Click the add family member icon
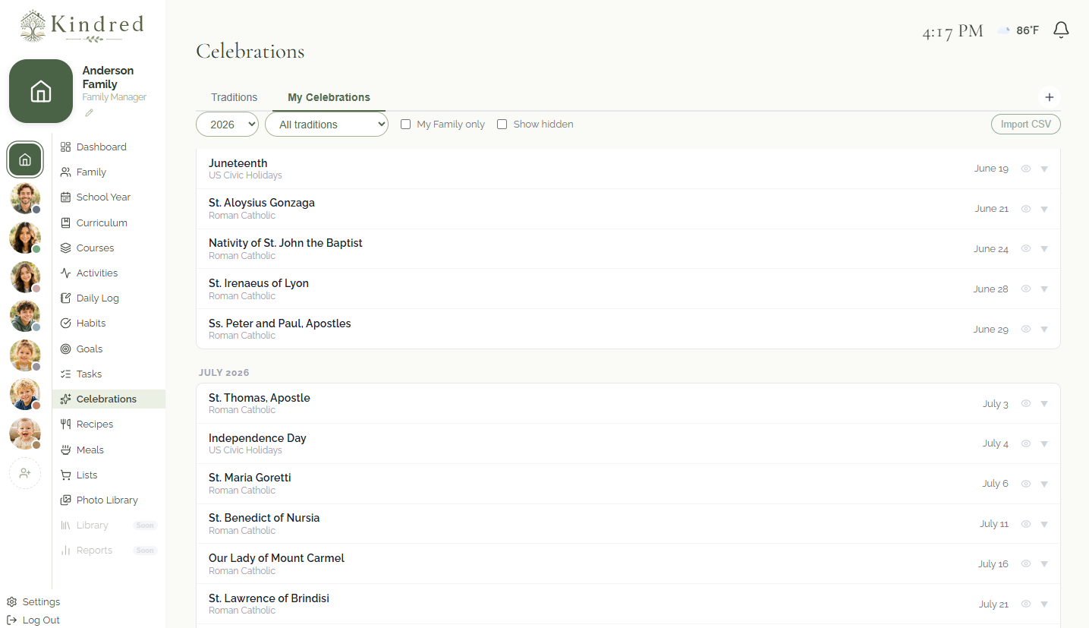This screenshot has width=1089, height=628. [x=25, y=473]
